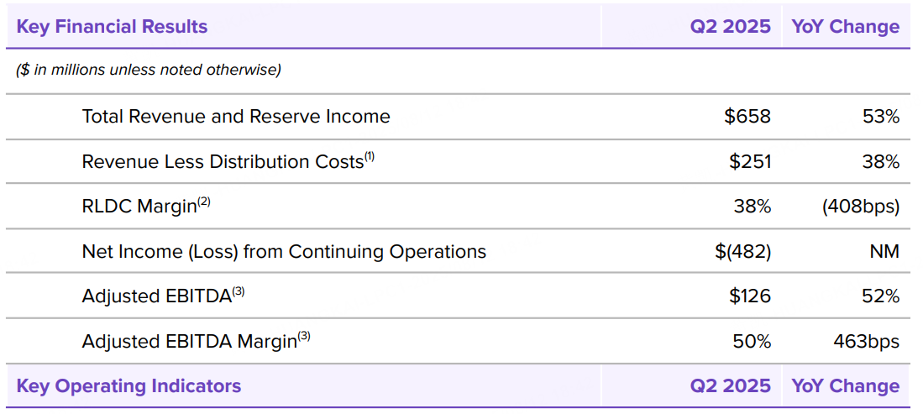Click YoY Change header in Key Financial Results row

point(845,27)
